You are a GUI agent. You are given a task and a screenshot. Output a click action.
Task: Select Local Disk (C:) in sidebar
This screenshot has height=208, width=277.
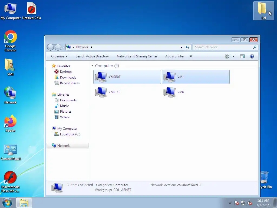[x=70, y=134]
